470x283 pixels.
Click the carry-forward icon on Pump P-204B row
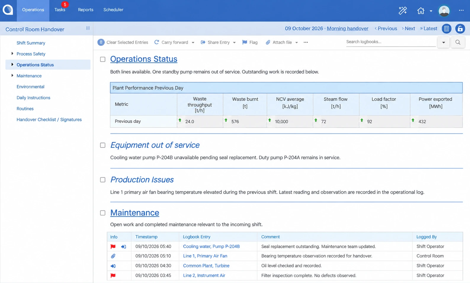tap(123, 246)
